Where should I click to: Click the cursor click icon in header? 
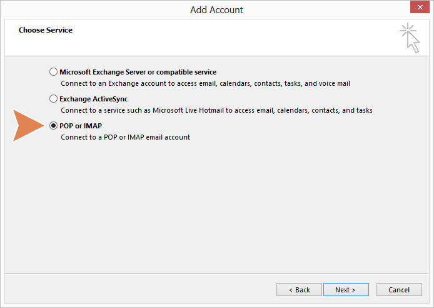tap(410, 38)
